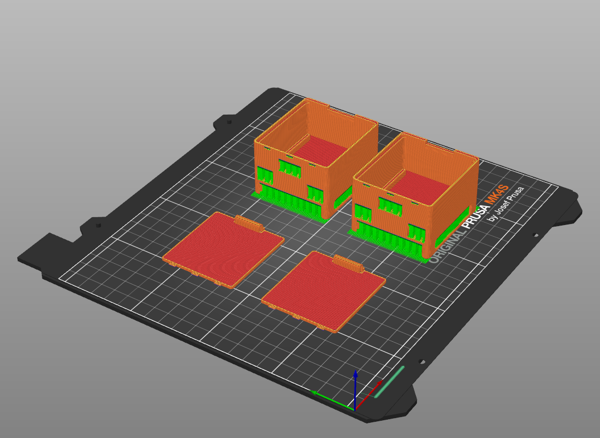Click the light green purge line
The image size is (600, 438).
coord(390,381)
